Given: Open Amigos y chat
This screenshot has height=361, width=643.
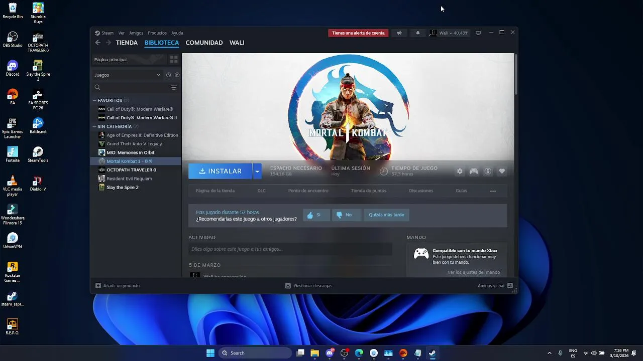Looking at the screenshot, I should click(x=495, y=286).
